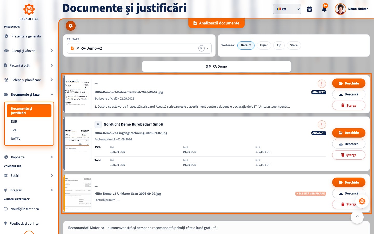Go to Prezentare generală
The image size is (374, 234).
tap(26, 36)
